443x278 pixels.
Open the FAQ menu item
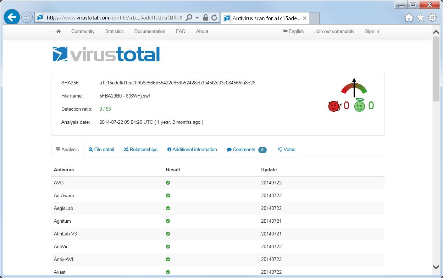point(181,32)
